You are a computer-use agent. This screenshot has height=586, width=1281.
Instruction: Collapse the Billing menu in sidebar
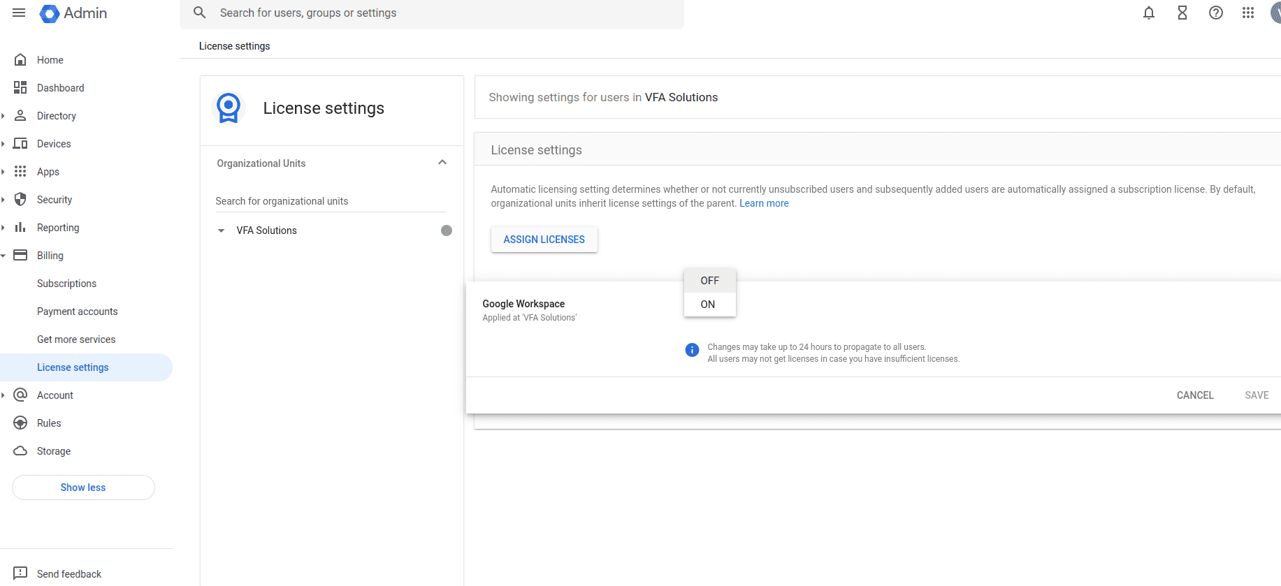(x=3, y=256)
